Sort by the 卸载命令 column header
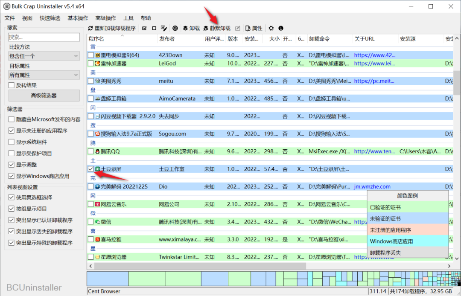 (x=330, y=39)
